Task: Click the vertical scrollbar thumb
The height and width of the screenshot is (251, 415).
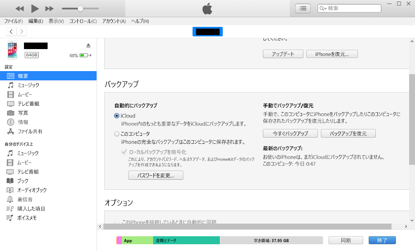Action: point(412,120)
